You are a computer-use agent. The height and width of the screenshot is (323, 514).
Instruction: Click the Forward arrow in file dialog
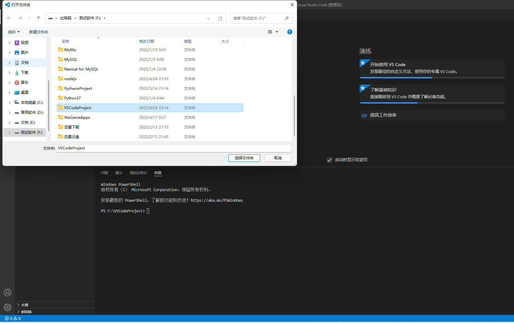coord(20,18)
